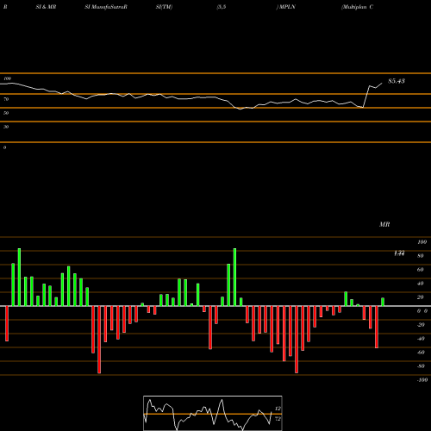The image size is (431, 431).
Task: Click the RSI value label 85.43
Action: pyautogui.click(x=397, y=81)
